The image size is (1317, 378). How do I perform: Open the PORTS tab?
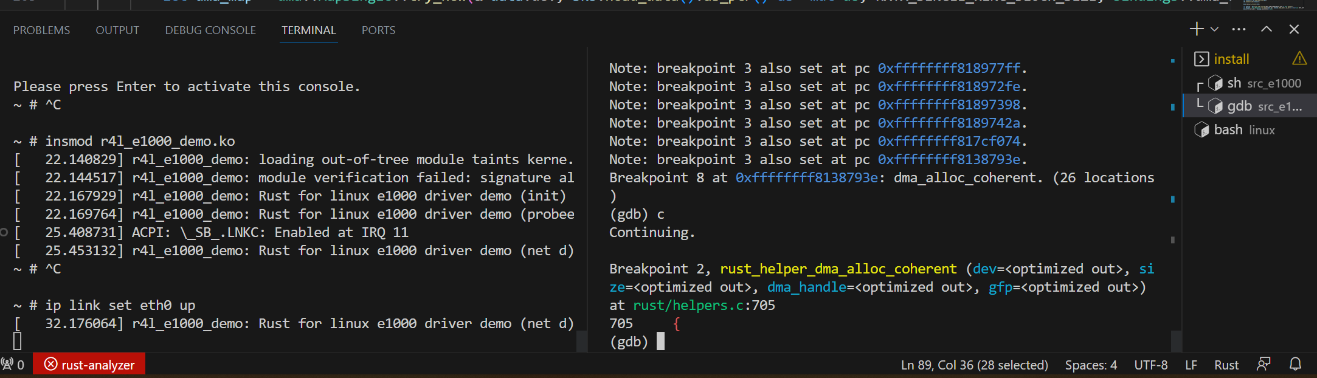pos(378,30)
